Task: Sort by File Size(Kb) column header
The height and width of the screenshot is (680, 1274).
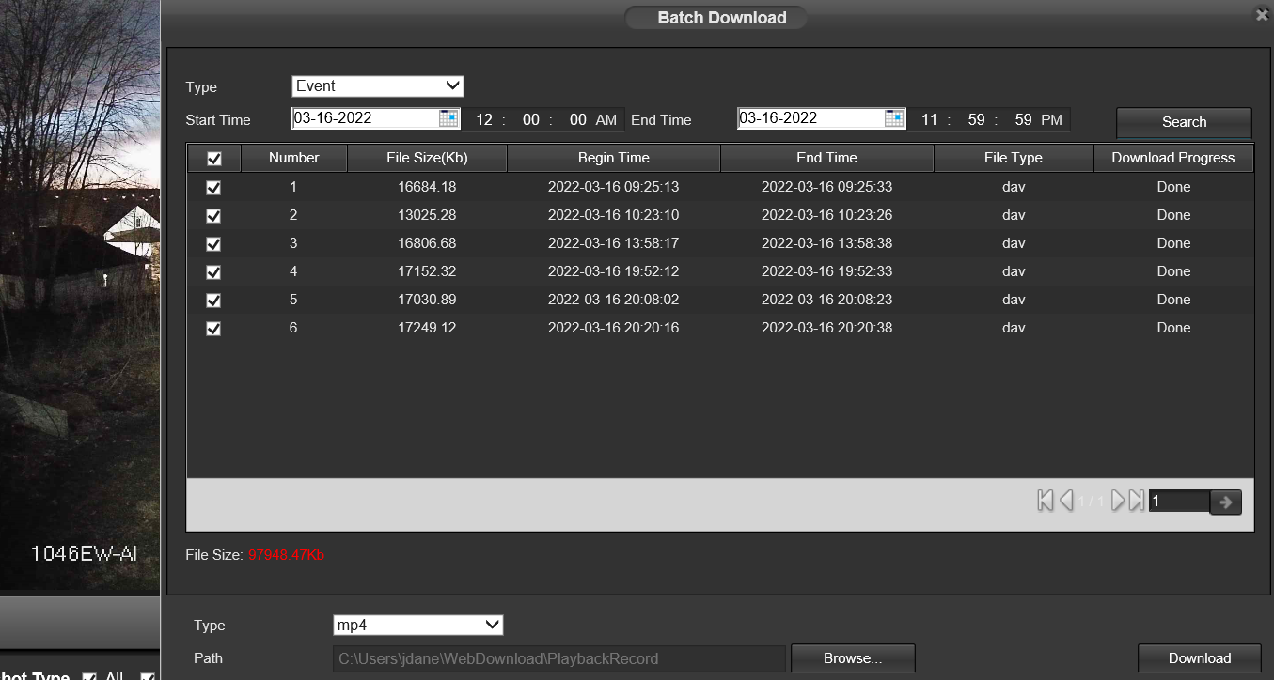Action: pos(427,158)
